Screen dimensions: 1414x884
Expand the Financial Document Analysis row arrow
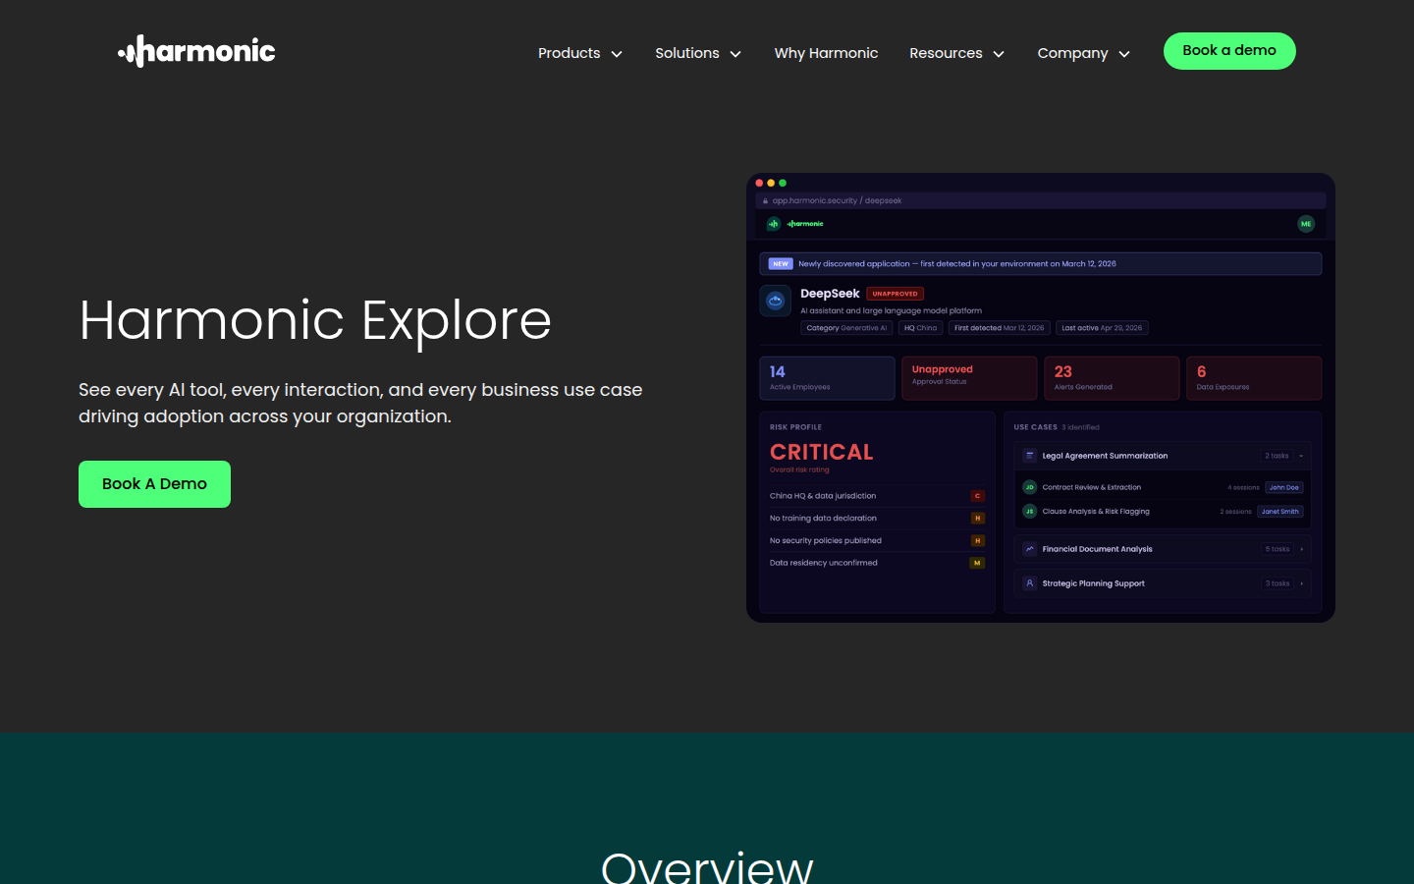pos(1302,549)
